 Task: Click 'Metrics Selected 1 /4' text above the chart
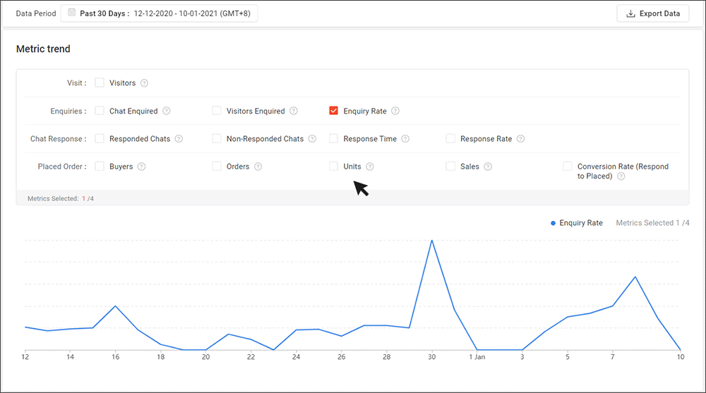click(x=652, y=223)
